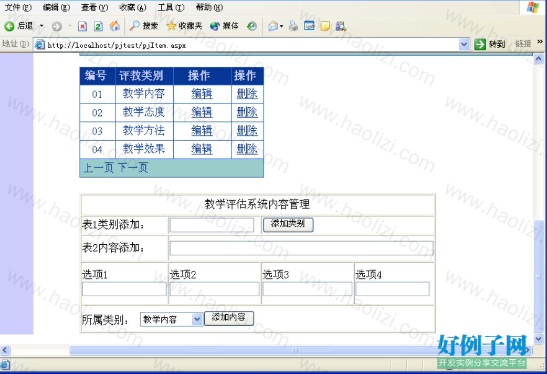Open the Media (媒体) toolbar button
The width and height of the screenshot is (547, 374).
224,26
